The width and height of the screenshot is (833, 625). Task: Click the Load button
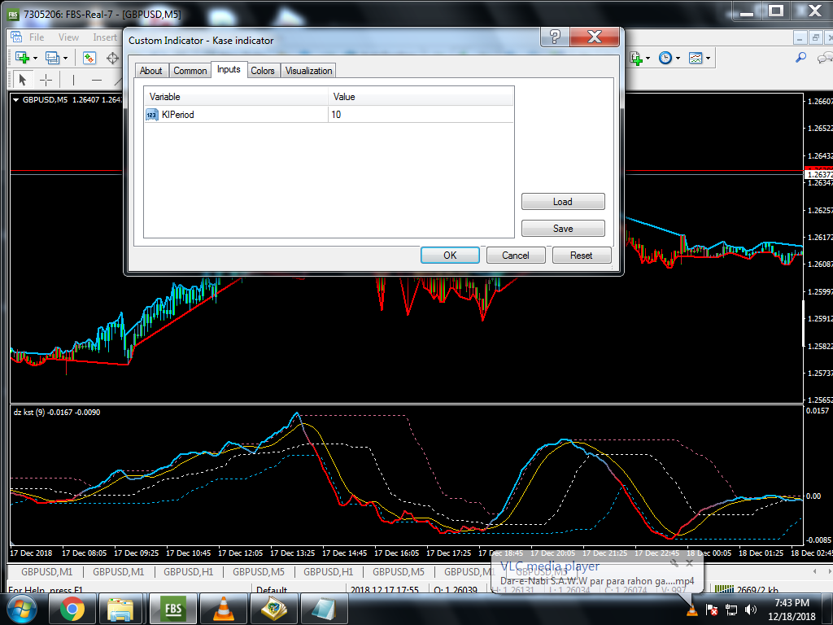point(563,202)
